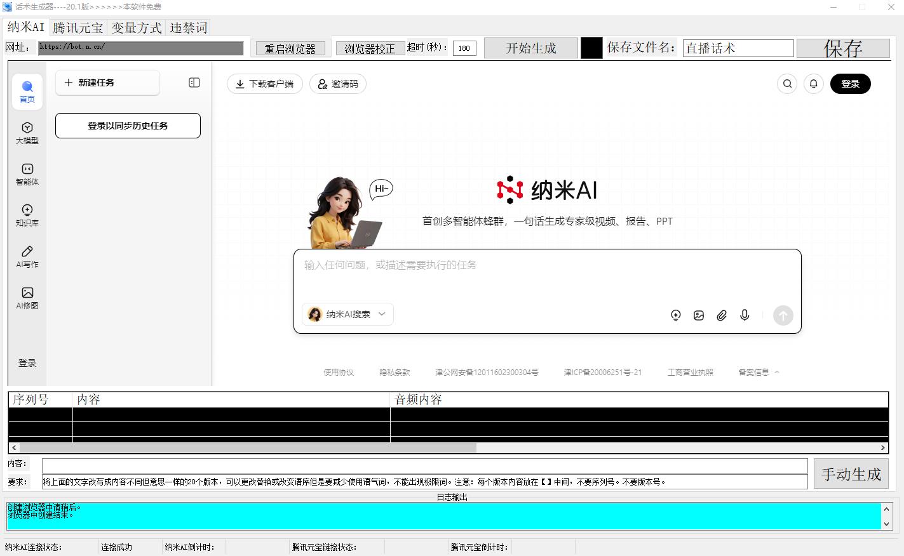Click the 网址 URL input field
904x556 pixels.
coord(140,48)
